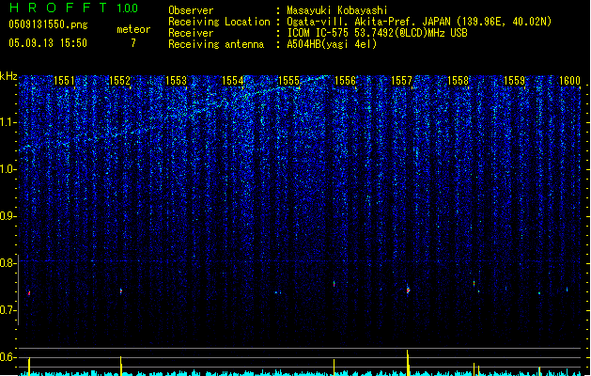The image size is (591, 376).
Task: Click the filename 0509131550.png
Action: click(48, 24)
